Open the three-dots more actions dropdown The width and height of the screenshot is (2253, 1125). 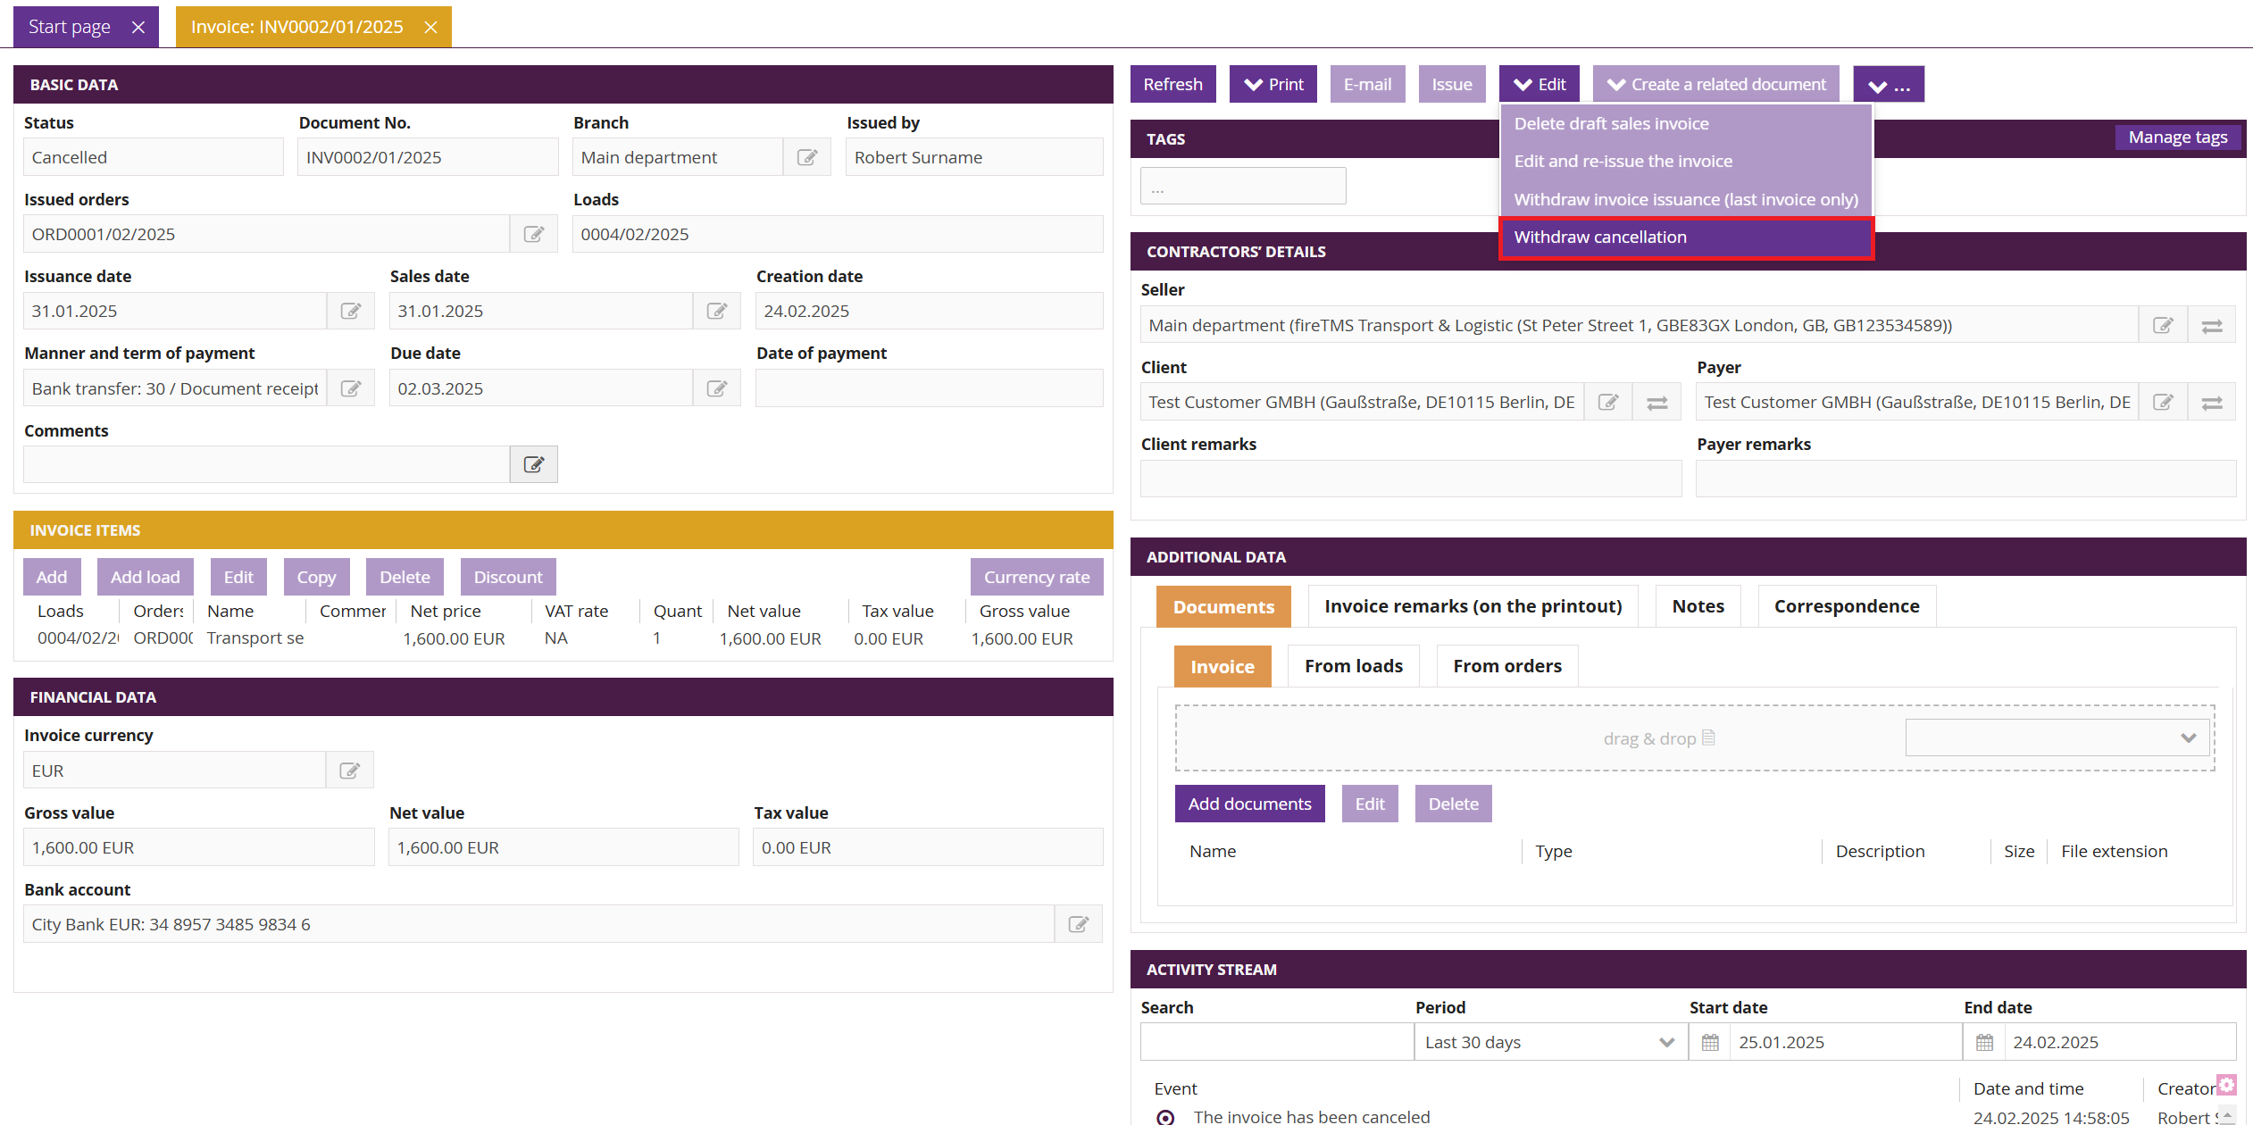[x=1888, y=85]
